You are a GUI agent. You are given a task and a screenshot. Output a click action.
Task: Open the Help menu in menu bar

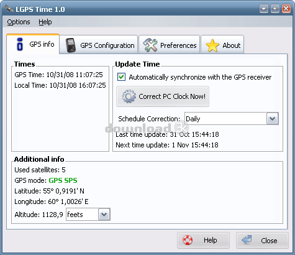tap(45, 22)
